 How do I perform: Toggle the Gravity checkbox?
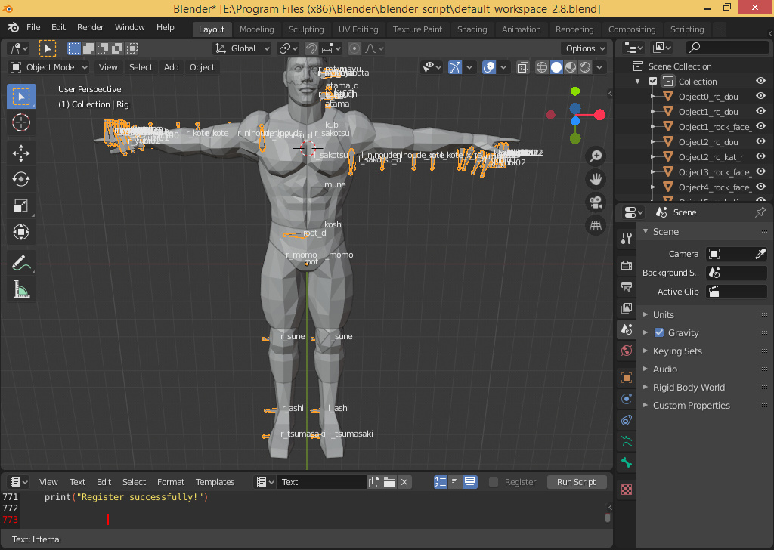659,332
